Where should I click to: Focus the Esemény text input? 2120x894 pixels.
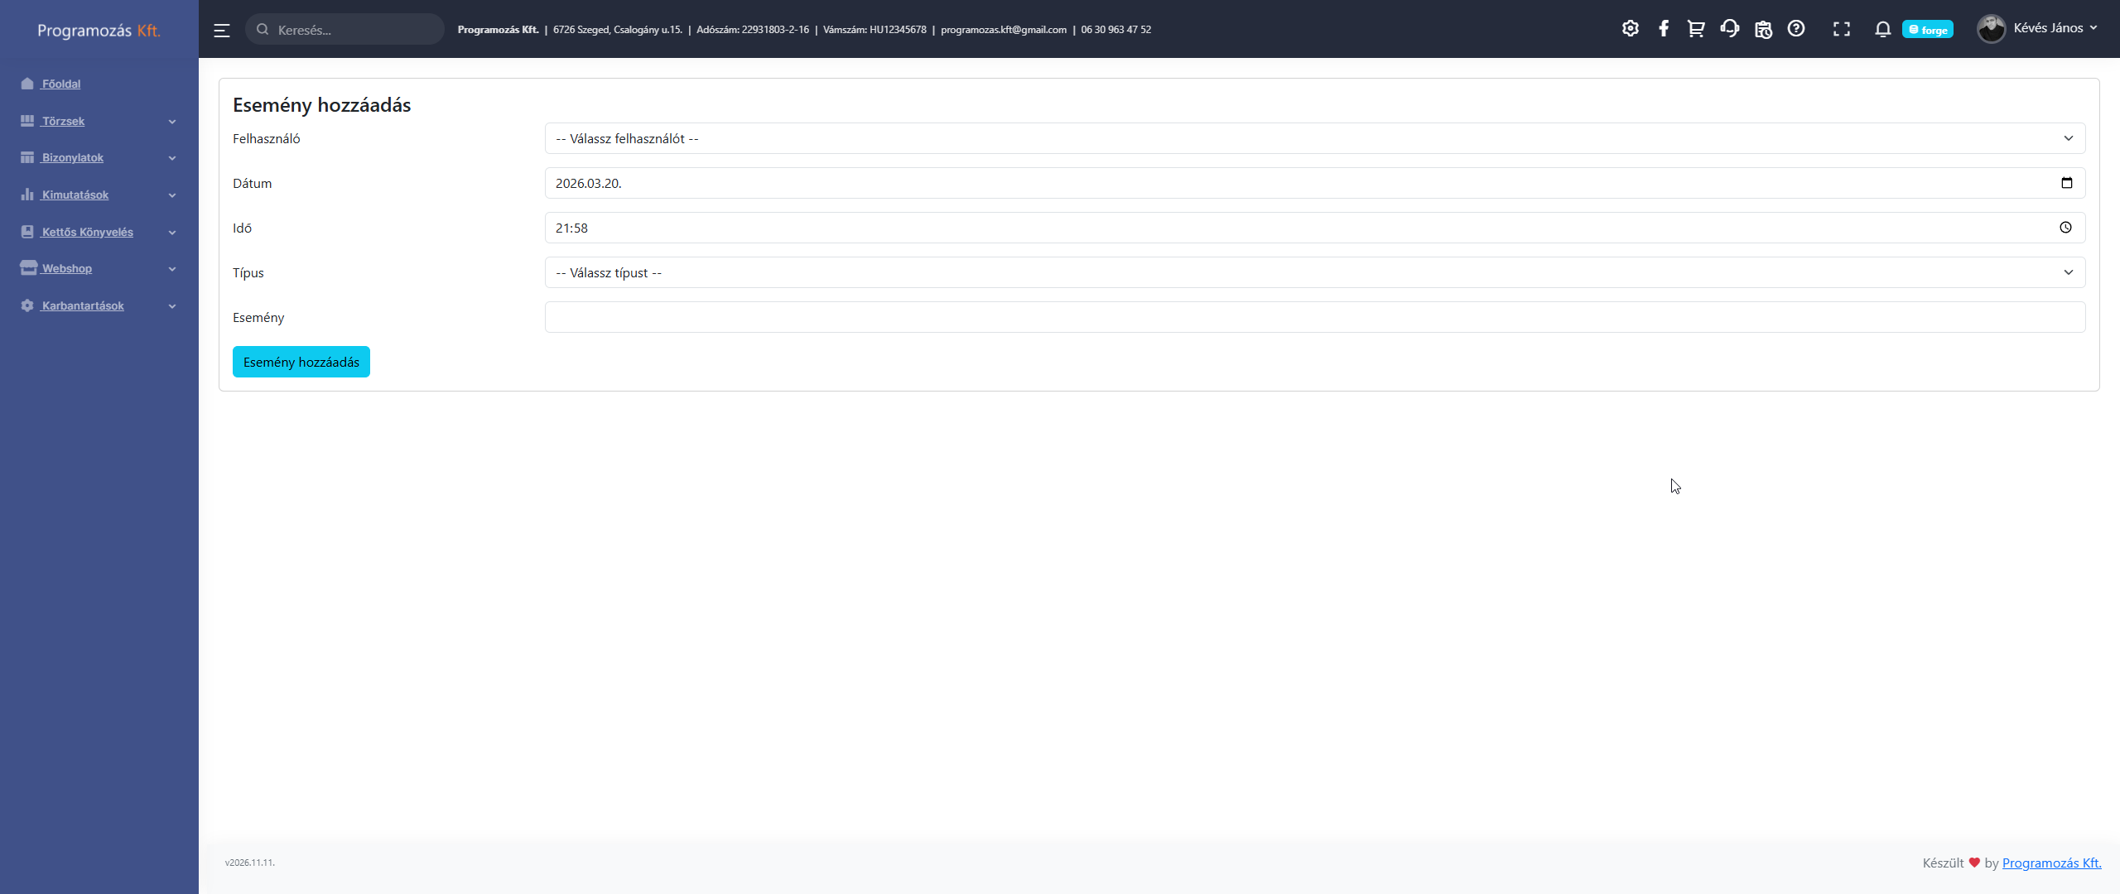point(1314,317)
